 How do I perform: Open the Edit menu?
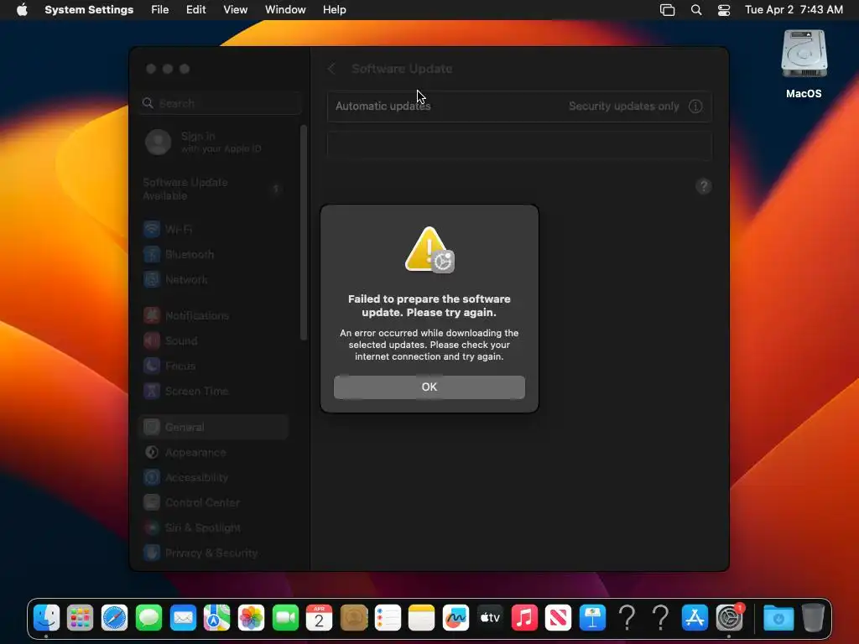tap(195, 10)
